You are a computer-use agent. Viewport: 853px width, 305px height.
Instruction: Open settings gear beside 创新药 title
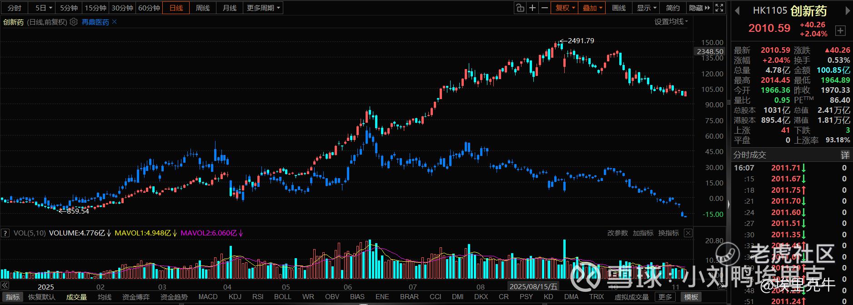click(x=74, y=22)
